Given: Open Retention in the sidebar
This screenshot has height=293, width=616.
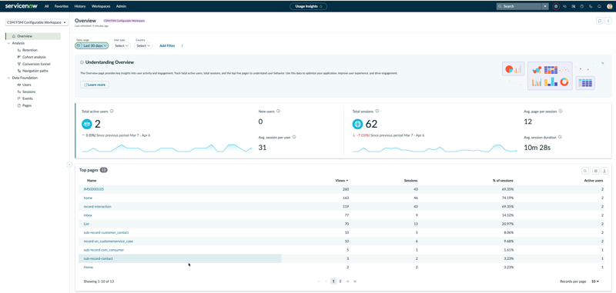Looking at the screenshot, I should tap(30, 50).
